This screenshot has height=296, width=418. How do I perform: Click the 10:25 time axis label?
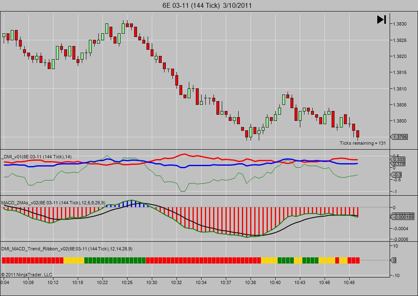point(127,282)
